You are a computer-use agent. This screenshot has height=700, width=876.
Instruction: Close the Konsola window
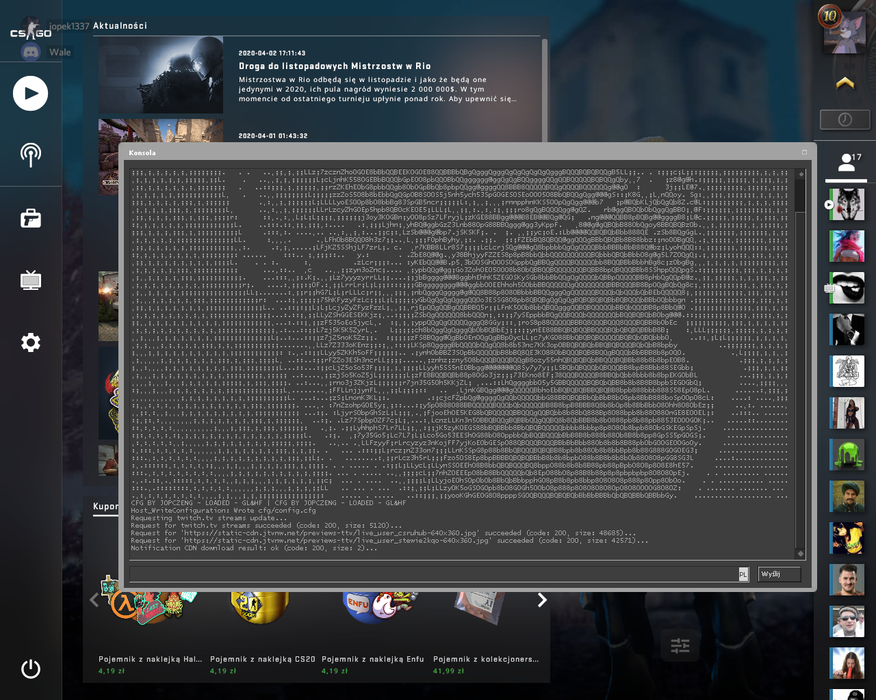[804, 152]
